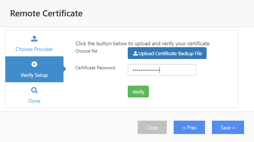
Task: Click the masked password dots in the field
Action: 146,70
